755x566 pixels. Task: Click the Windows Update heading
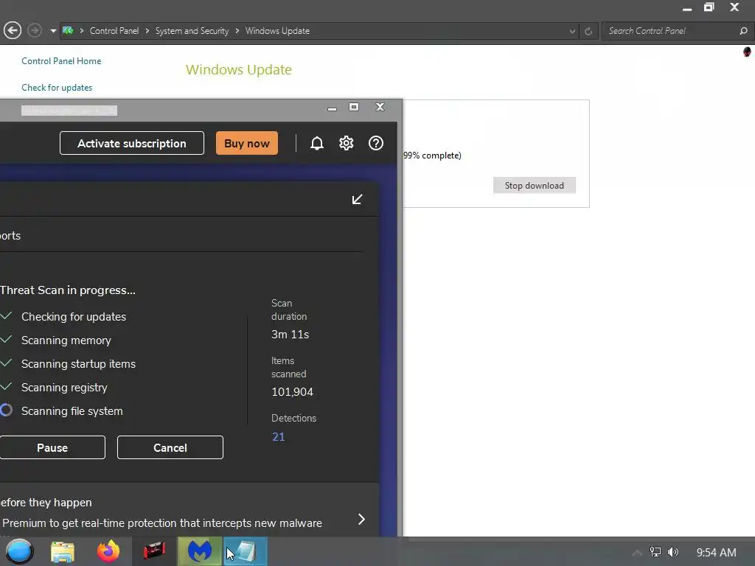coord(239,70)
